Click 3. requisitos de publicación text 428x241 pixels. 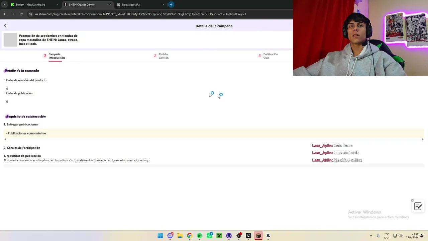click(22, 156)
